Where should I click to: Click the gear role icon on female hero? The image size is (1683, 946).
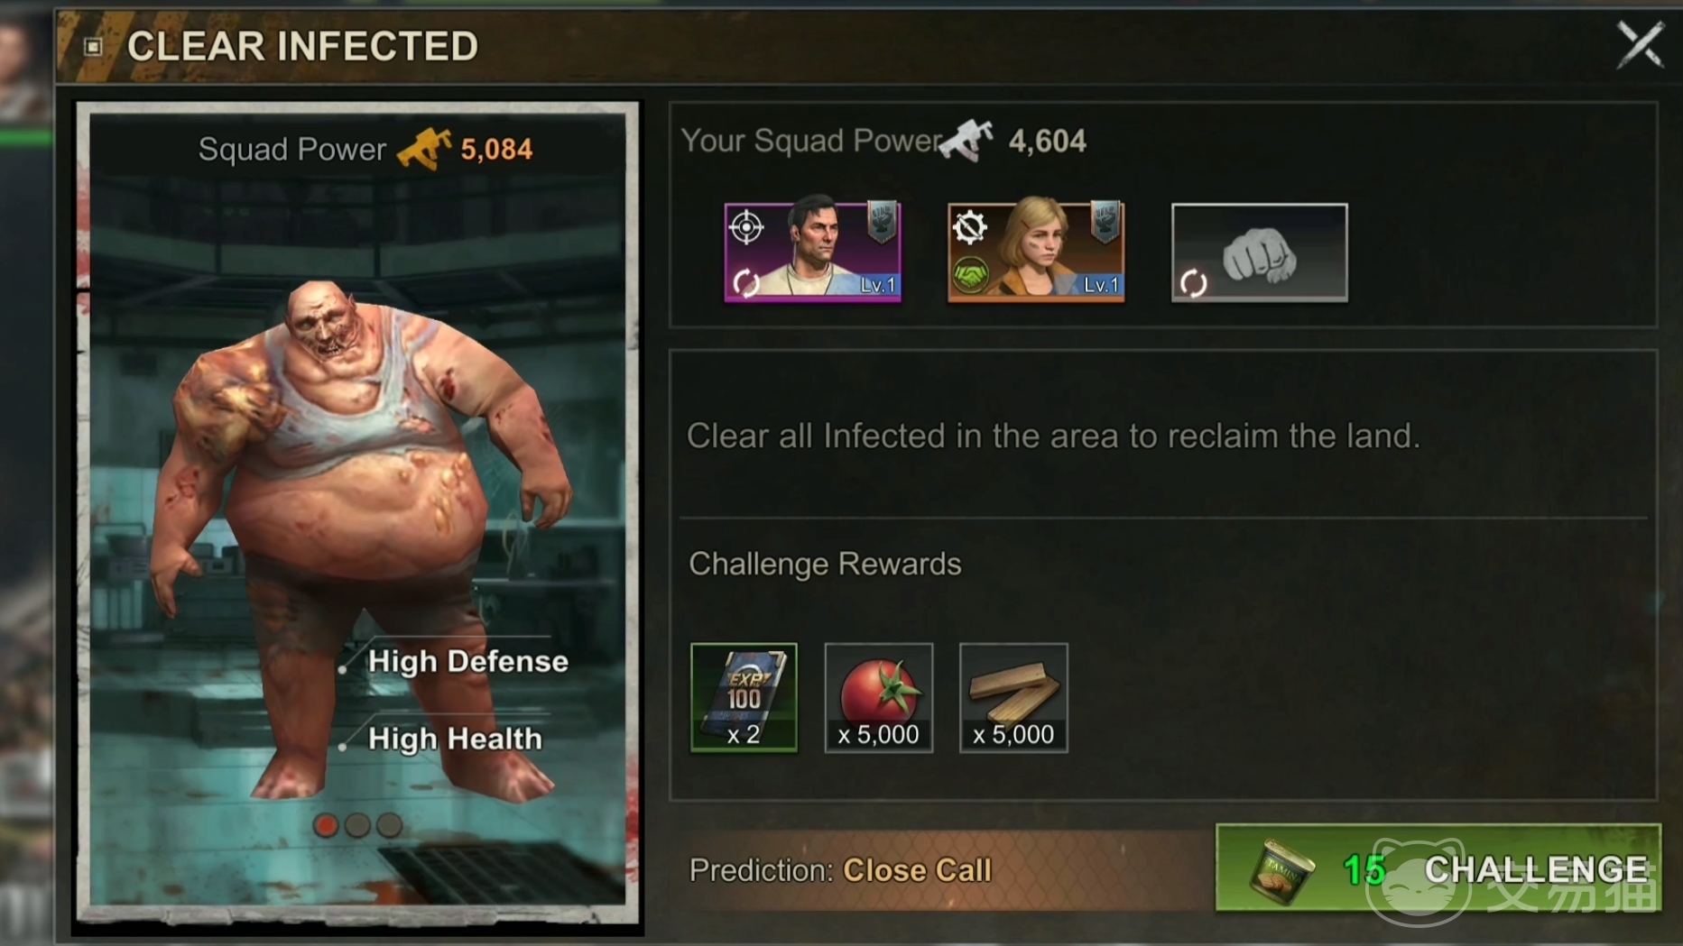(x=970, y=227)
